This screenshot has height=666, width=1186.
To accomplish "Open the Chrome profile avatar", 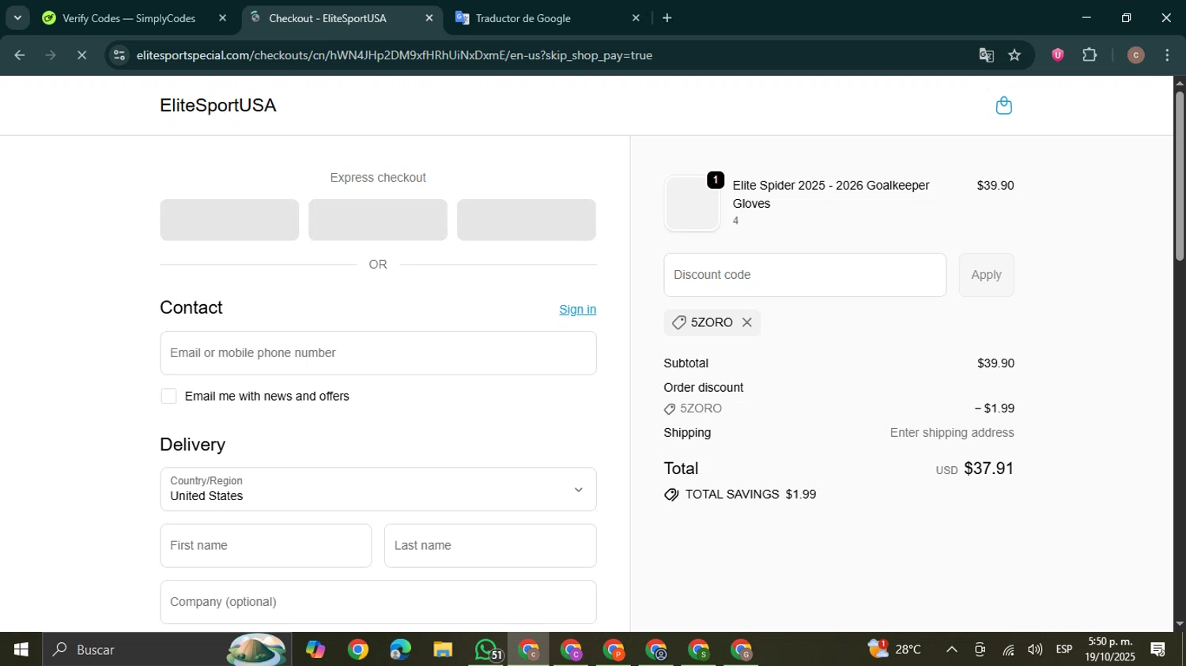I will coord(1135,55).
